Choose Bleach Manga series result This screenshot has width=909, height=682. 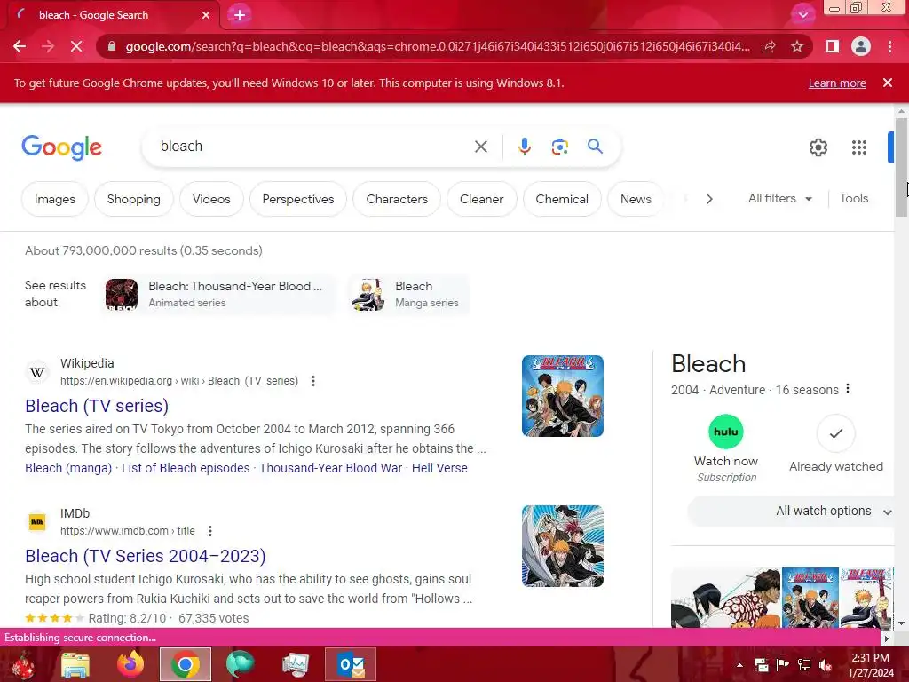click(x=408, y=295)
